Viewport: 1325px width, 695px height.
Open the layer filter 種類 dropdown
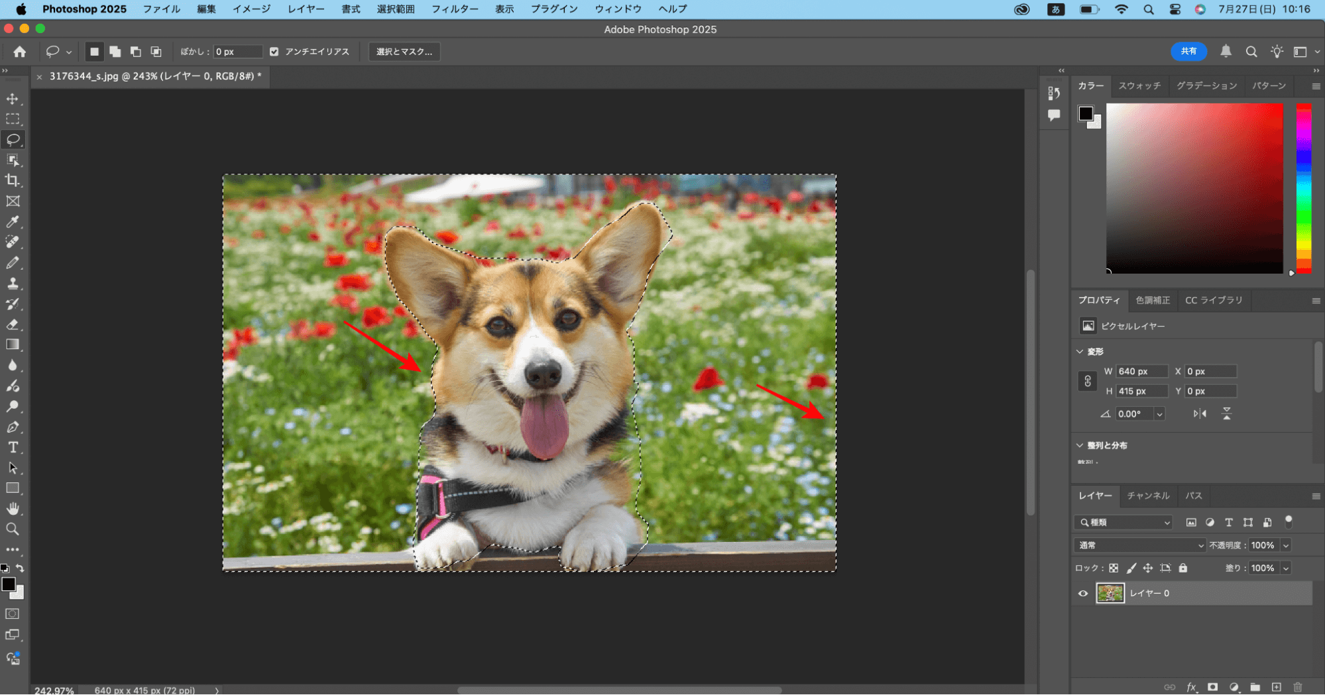pyautogui.click(x=1123, y=522)
